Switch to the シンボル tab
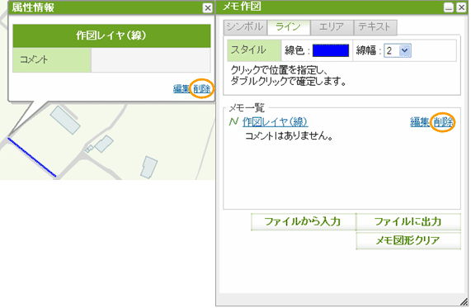471x308 pixels. 245,27
